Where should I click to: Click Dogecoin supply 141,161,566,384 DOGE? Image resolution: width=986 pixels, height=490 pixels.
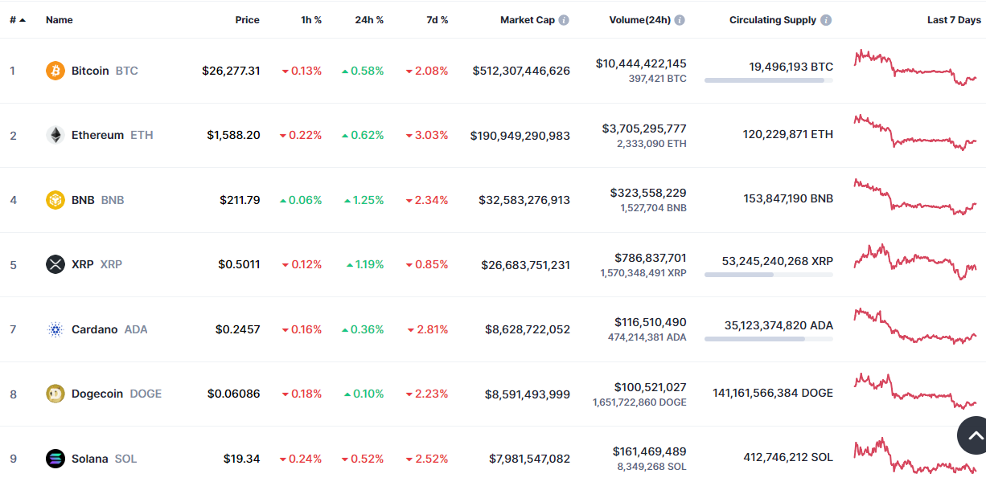coord(773,393)
